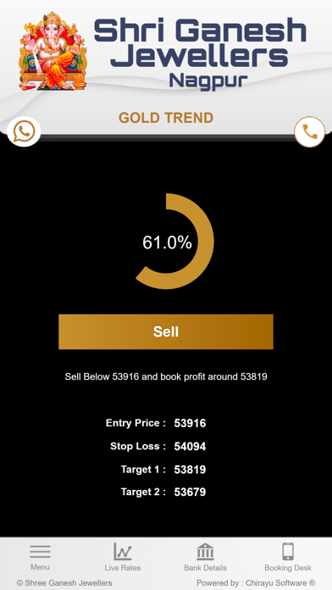The width and height of the screenshot is (332, 590).
Task: Click Shri Ganesh Jewellers title
Action: tap(200, 42)
